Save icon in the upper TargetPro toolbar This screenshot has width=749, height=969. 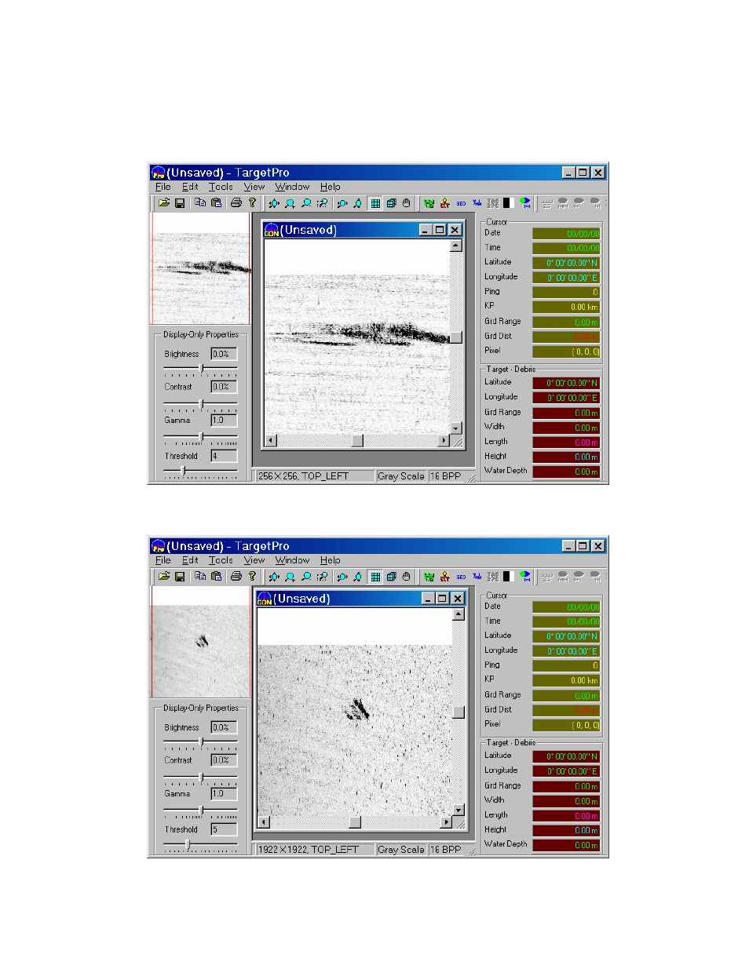[180, 203]
